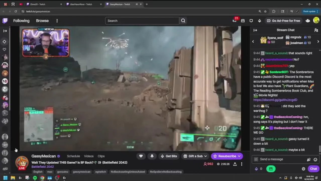Click the GassyMexican live avatar
Viewport: 321px width, 181px height.
(22, 163)
